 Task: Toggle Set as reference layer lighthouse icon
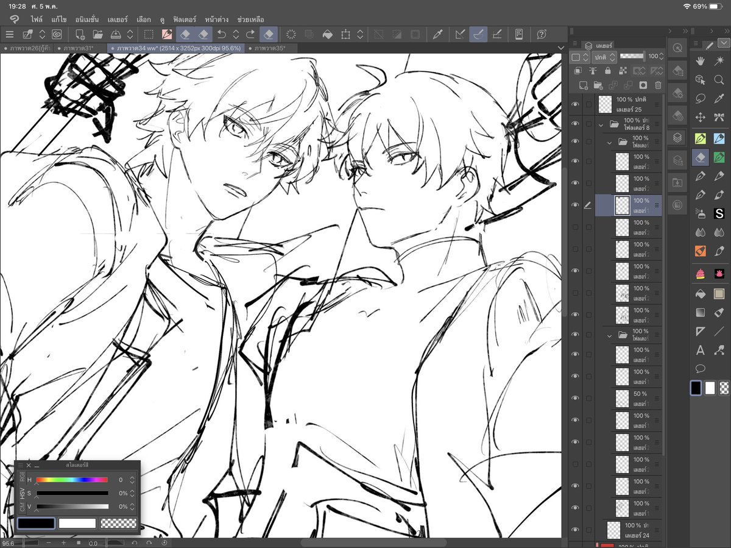coord(592,71)
